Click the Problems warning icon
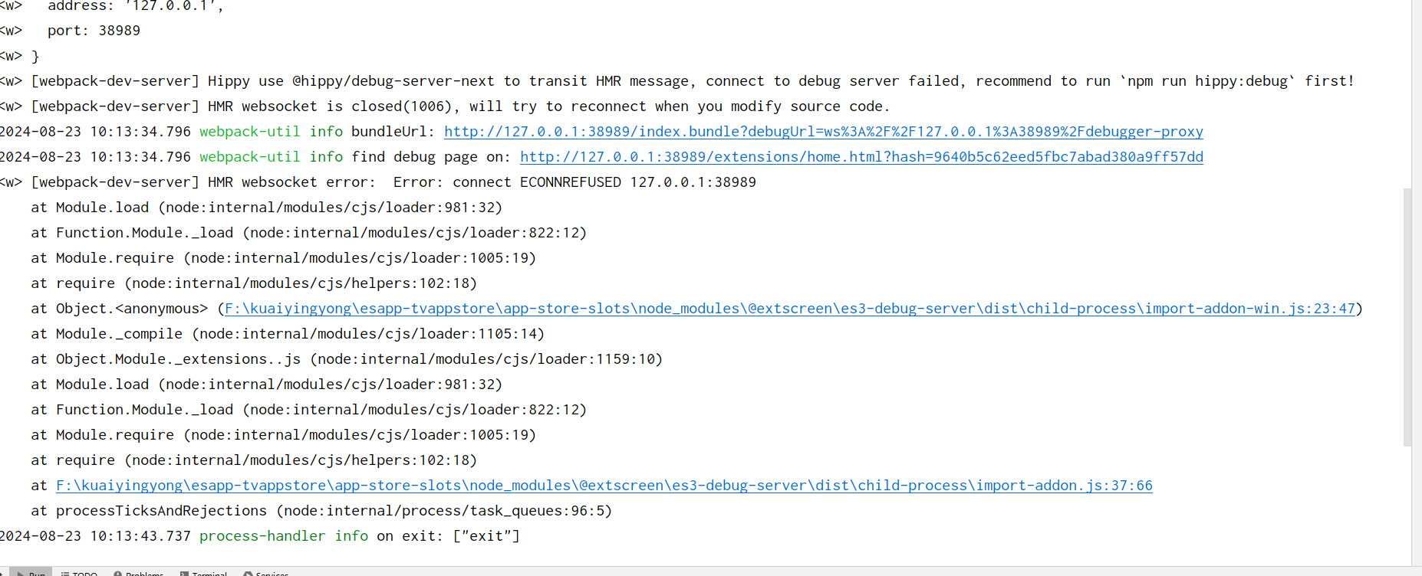This screenshot has width=1422, height=576. (117, 573)
